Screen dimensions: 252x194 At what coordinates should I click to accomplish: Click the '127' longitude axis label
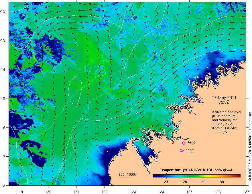(246, 192)
